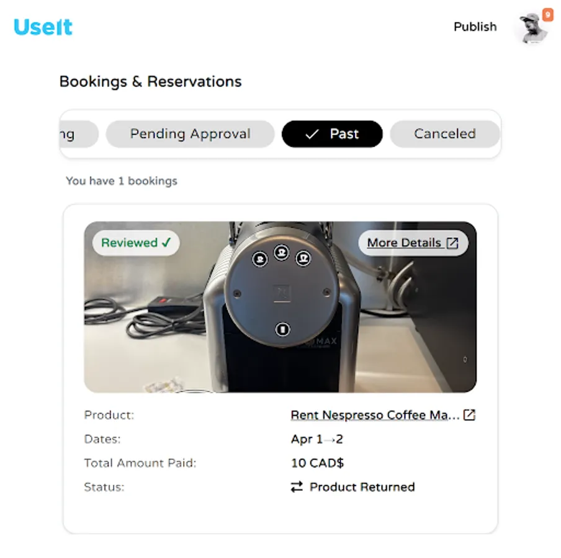561x558 pixels.
Task: Switch to the Canceled tab
Action: 445,134
